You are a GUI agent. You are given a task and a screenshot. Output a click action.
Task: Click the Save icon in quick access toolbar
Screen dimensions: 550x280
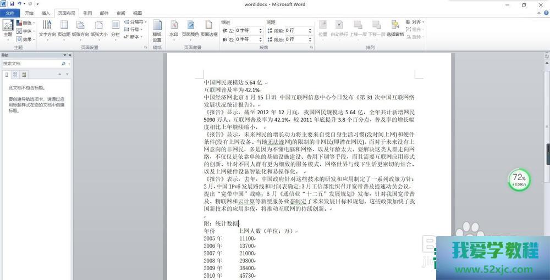point(12,4)
